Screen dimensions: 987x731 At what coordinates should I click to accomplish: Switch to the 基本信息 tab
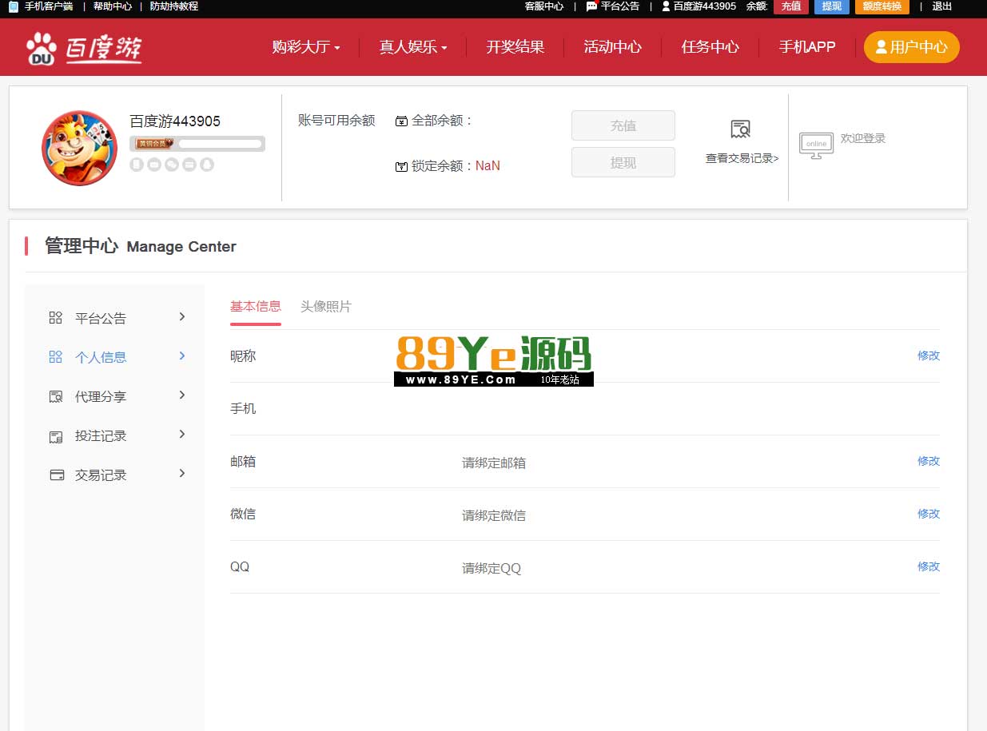pyautogui.click(x=256, y=306)
